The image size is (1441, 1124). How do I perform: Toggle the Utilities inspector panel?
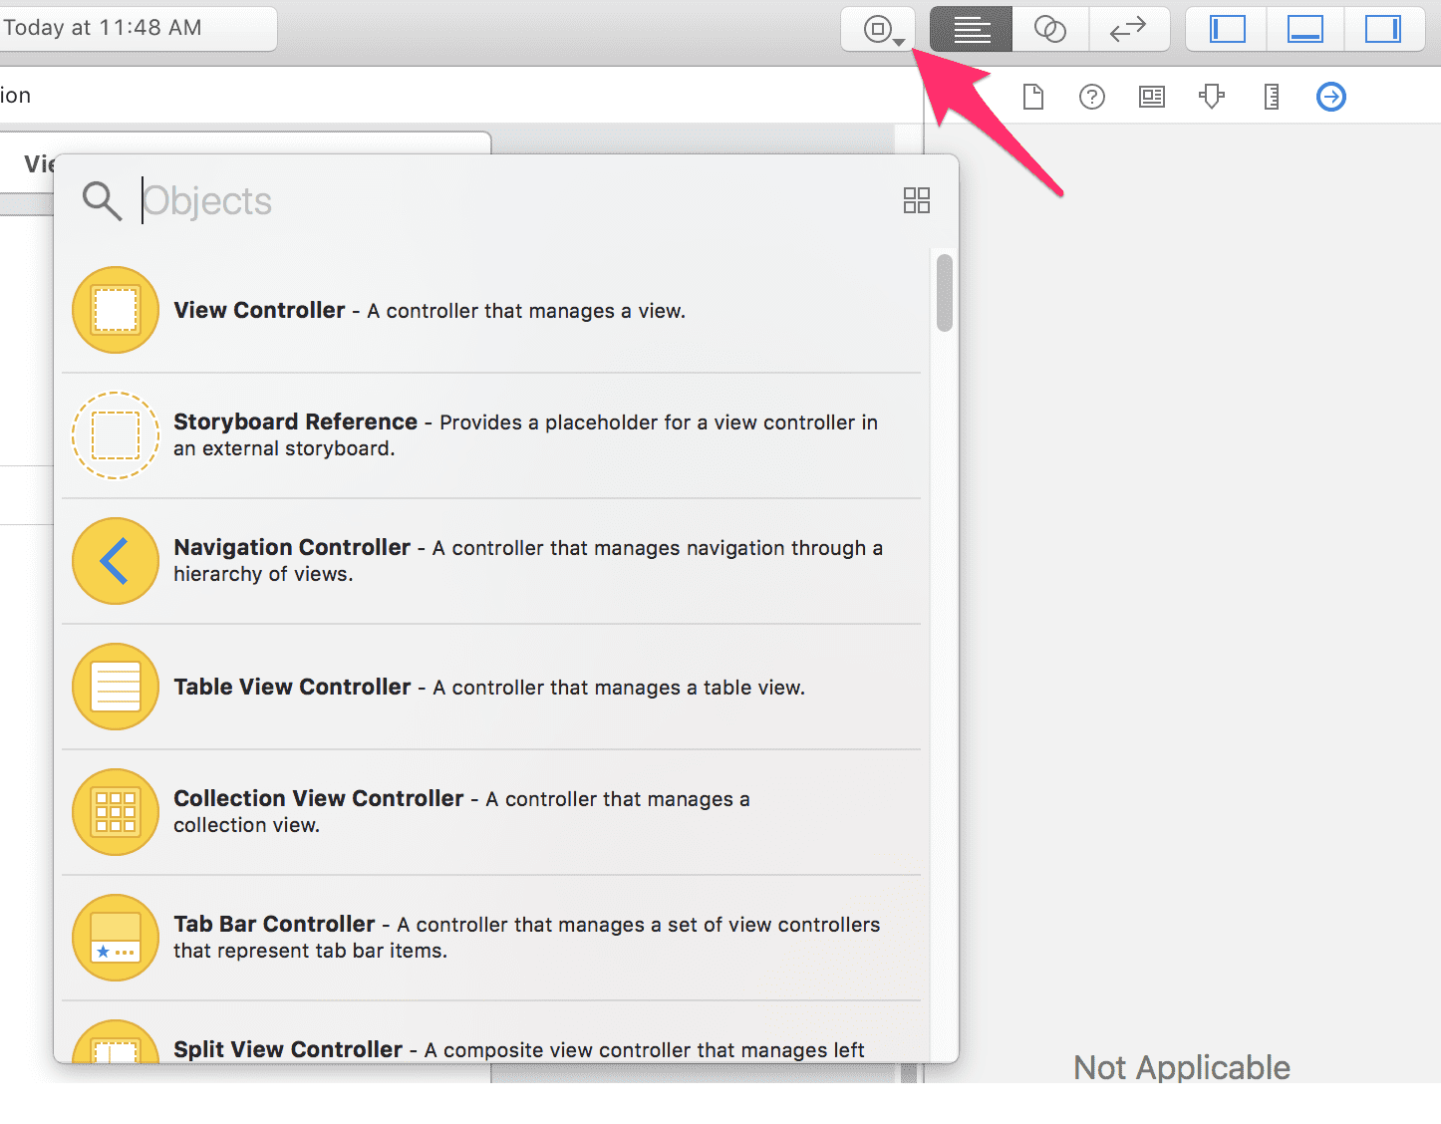[x=1383, y=29]
